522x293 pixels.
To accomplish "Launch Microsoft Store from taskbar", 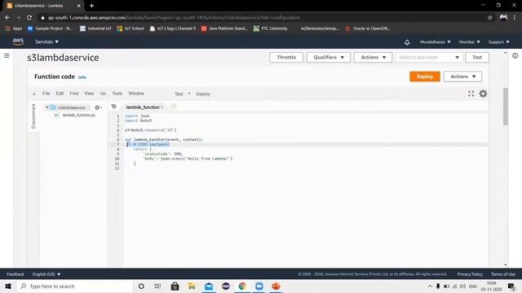I will [175, 286].
